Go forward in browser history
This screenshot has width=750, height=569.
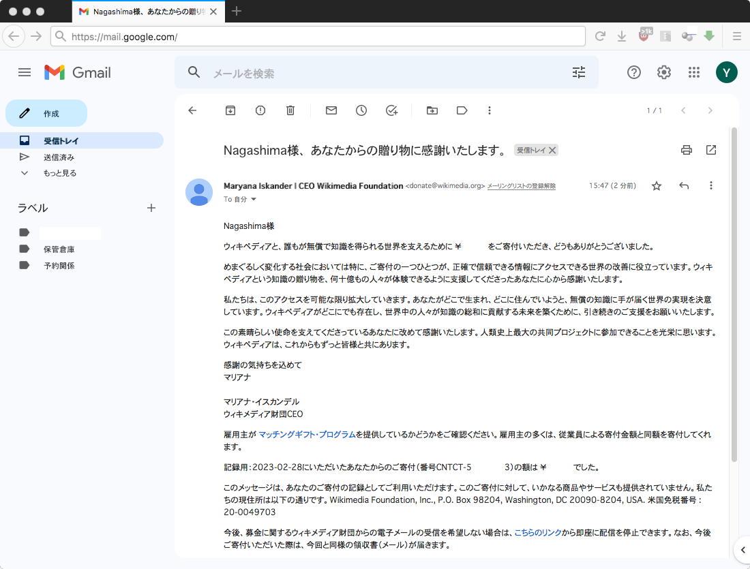coord(36,36)
